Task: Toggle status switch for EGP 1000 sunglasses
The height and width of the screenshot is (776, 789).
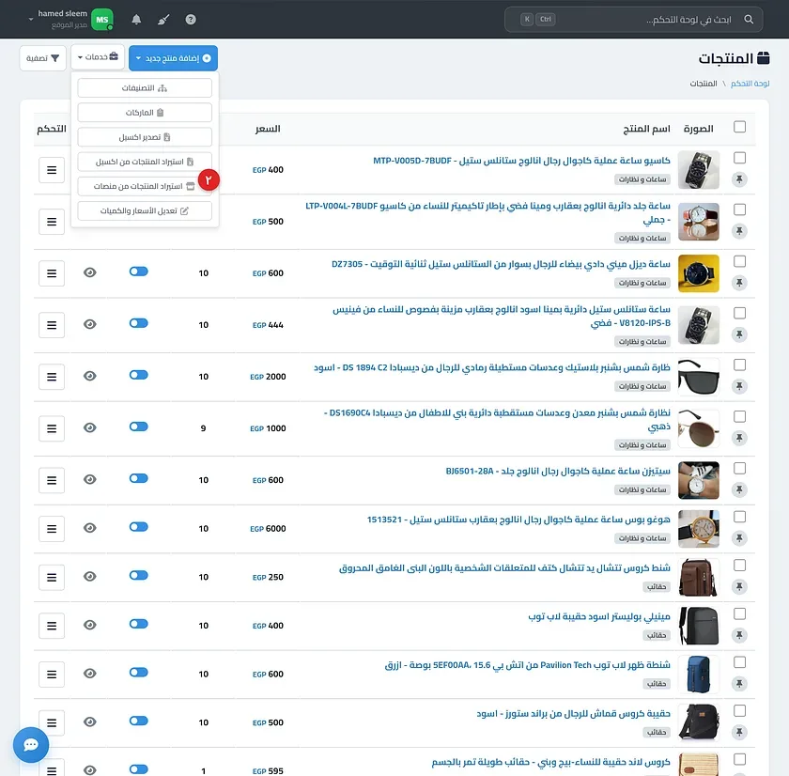Action: click(138, 427)
